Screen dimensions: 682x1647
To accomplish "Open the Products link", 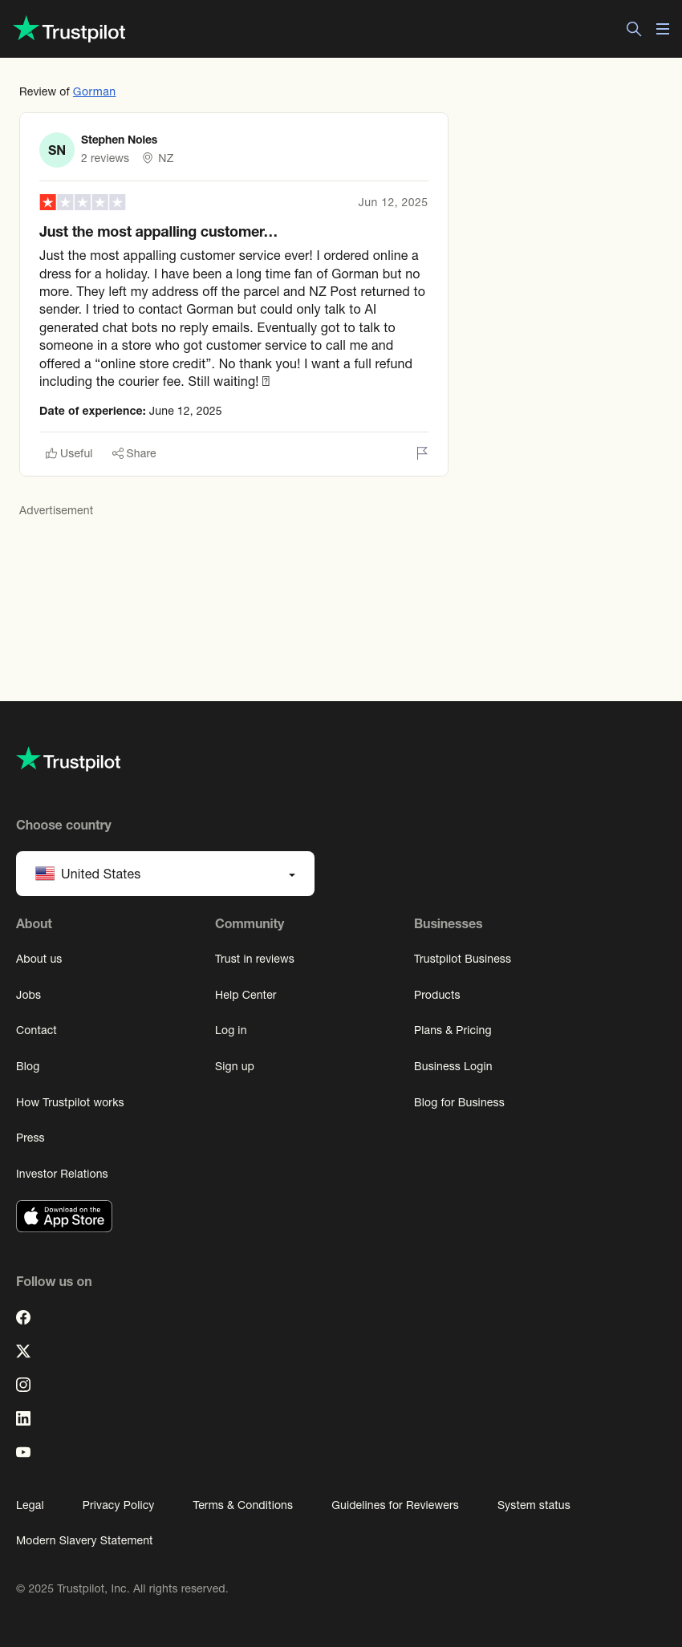I will (x=436, y=995).
